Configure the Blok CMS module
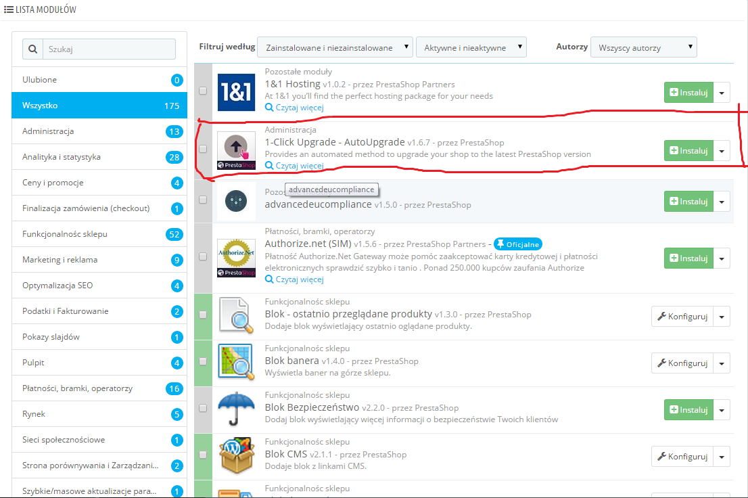The width and height of the screenshot is (748, 498). coord(682,457)
